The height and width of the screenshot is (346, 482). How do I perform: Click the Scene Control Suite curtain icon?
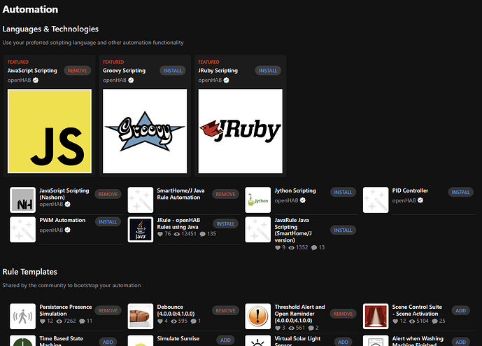[x=376, y=317]
